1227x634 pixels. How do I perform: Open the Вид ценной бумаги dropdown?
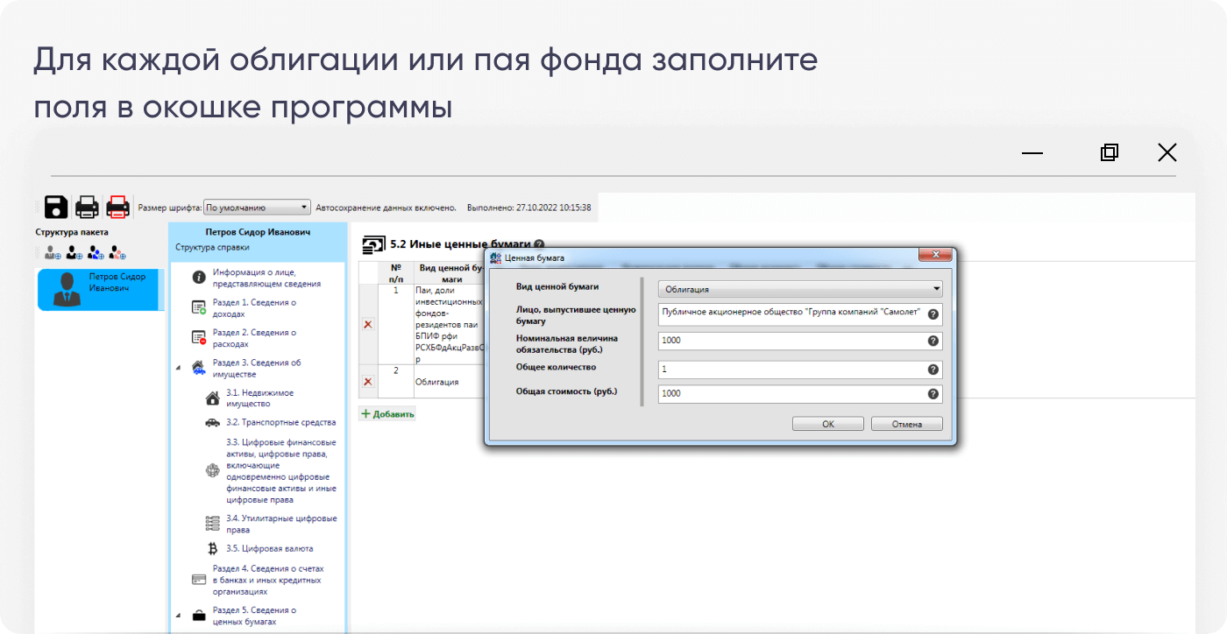click(x=800, y=288)
